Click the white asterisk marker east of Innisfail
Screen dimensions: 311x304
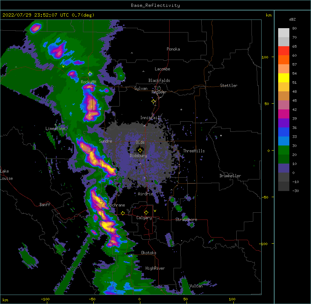(x=181, y=109)
